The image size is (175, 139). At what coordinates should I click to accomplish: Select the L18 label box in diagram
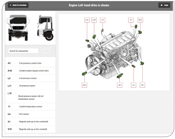tap(94, 20)
